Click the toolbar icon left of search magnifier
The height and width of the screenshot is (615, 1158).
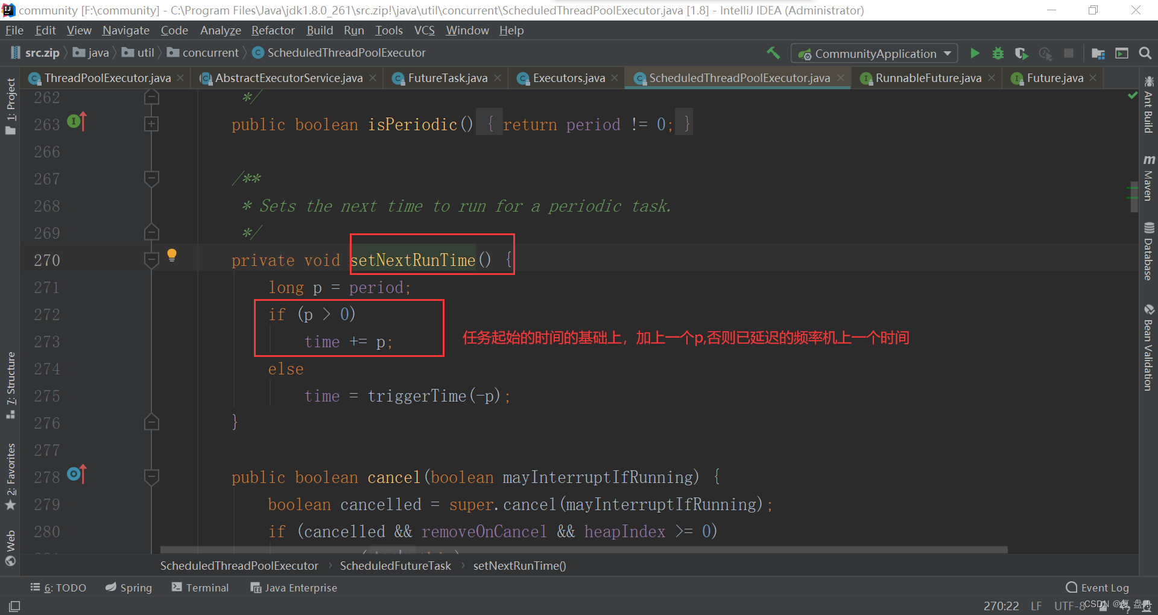tap(1122, 53)
